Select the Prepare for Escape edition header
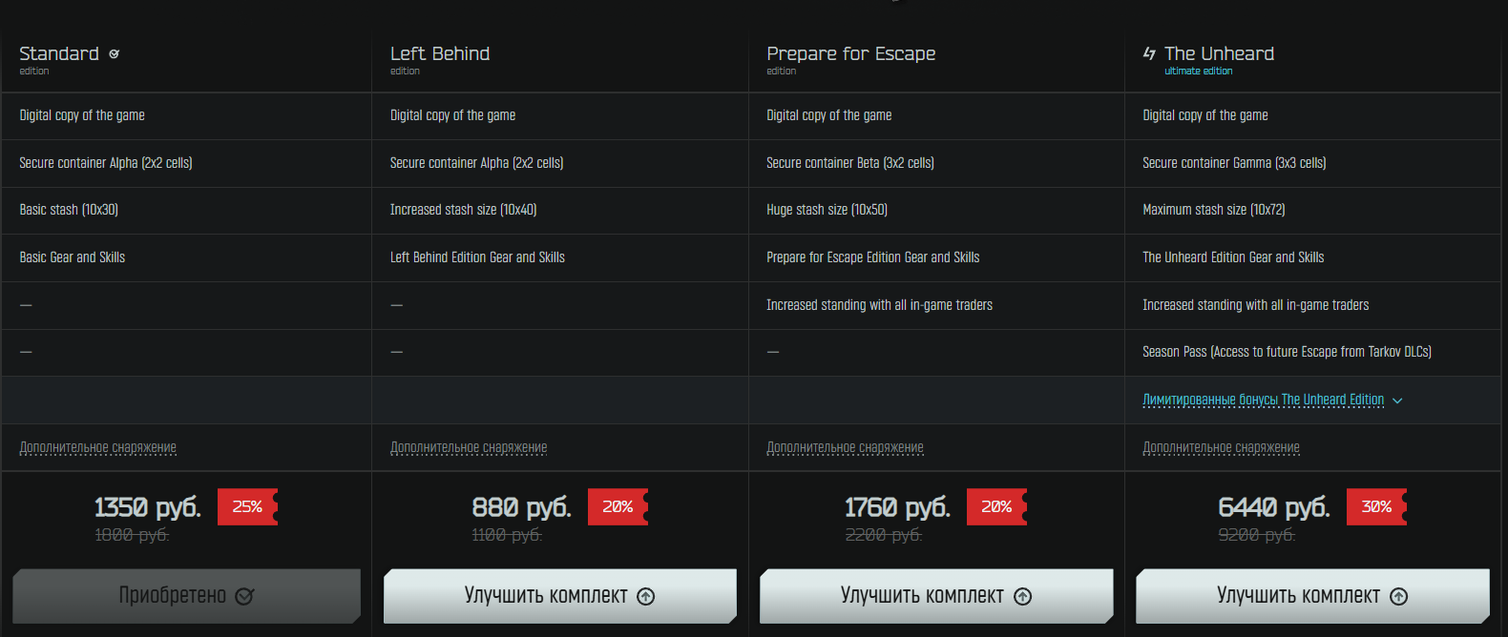Screen dimensions: 1508x637 coord(850,58)
